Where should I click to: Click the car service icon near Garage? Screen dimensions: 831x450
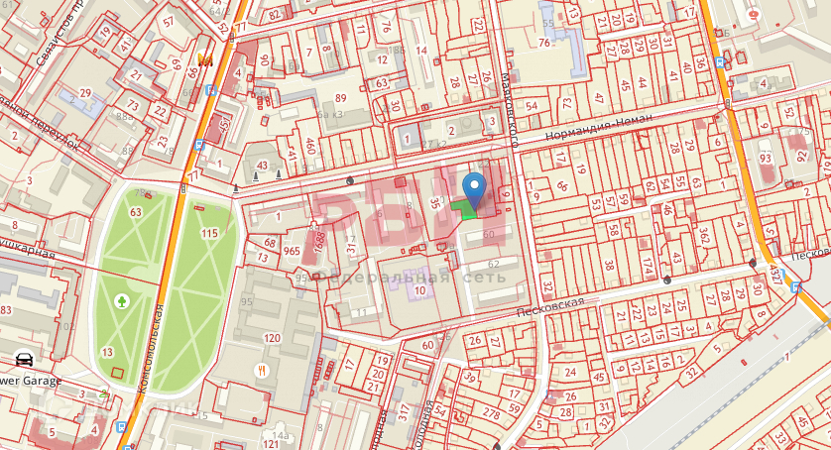(x=24, y=360)
